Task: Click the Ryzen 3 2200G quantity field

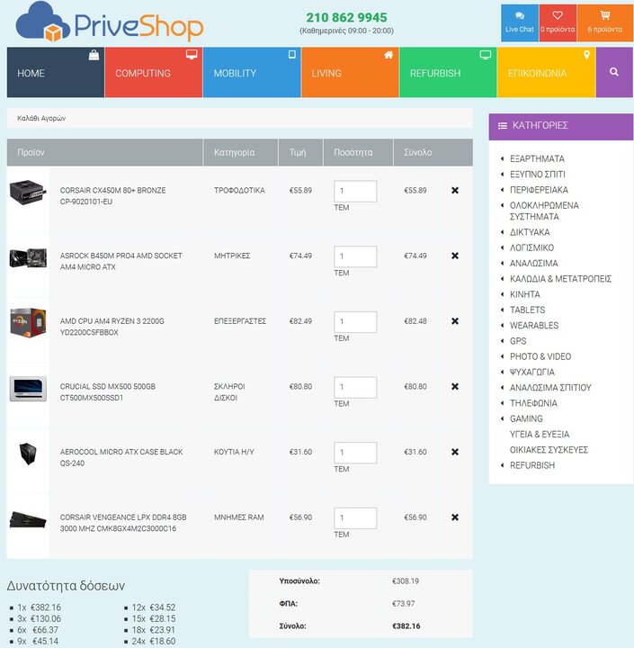Action: [x=355, y=322]
